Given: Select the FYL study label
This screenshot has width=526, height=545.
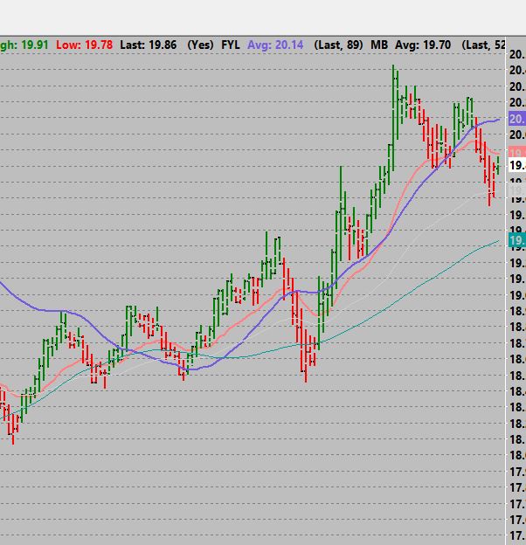Looking at the screenshot, I should click(x=231, y=45).
